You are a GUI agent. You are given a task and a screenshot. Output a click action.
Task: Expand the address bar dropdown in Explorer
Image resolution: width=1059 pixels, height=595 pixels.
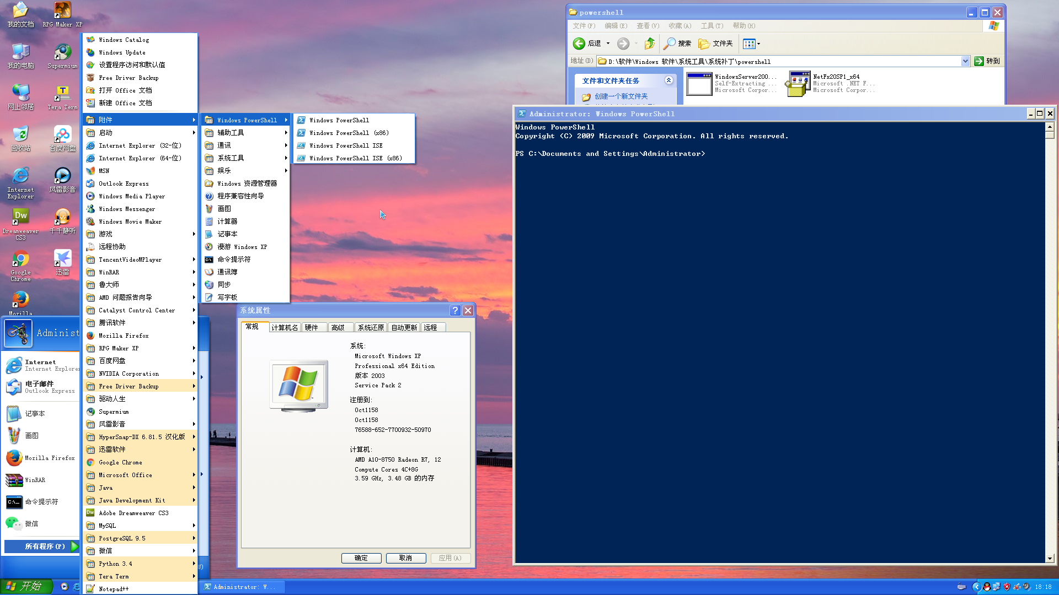tap(965, 61)
